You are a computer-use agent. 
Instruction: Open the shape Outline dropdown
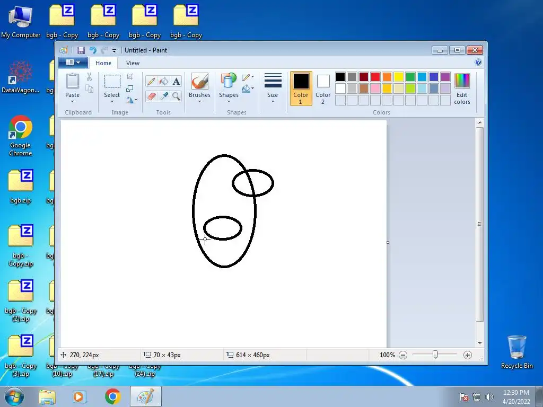248,77
